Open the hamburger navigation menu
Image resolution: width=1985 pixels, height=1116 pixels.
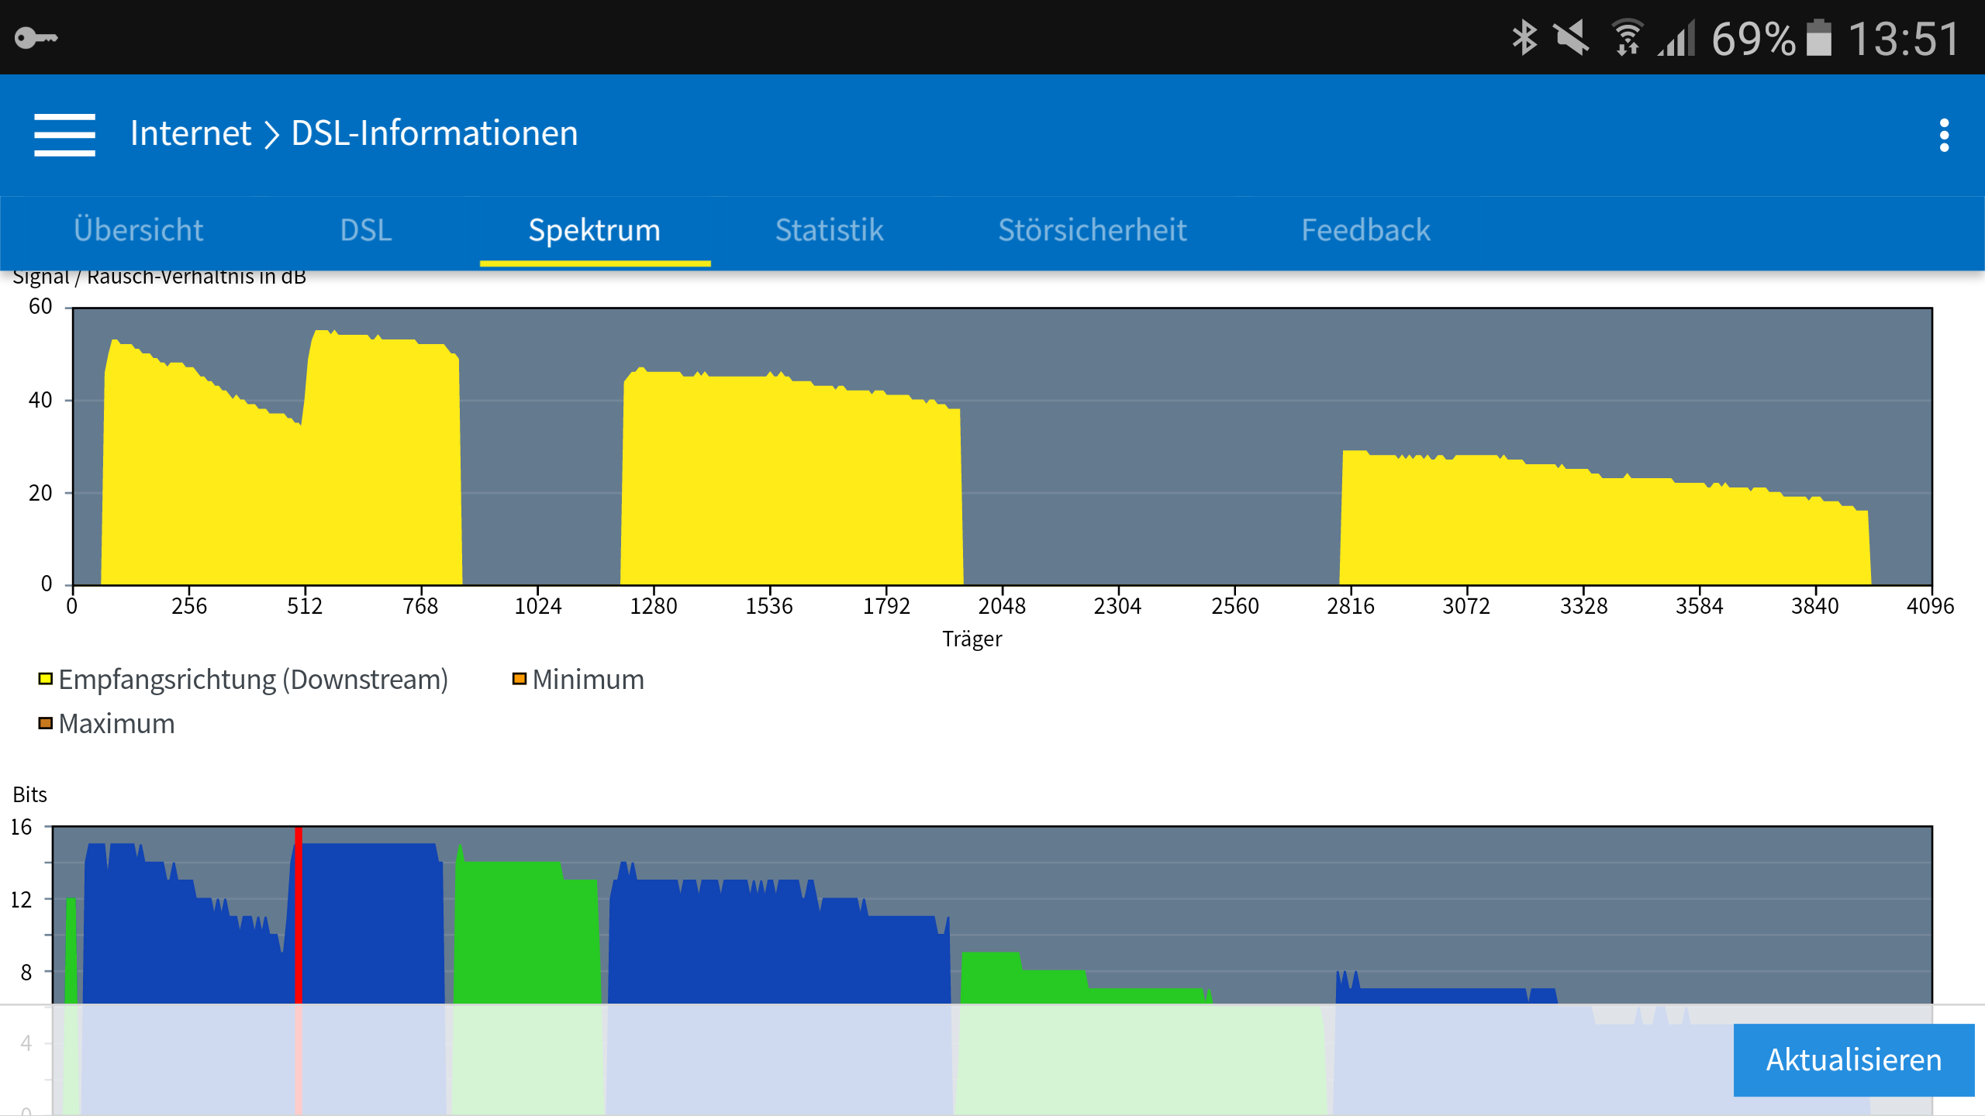coord(64,134)
